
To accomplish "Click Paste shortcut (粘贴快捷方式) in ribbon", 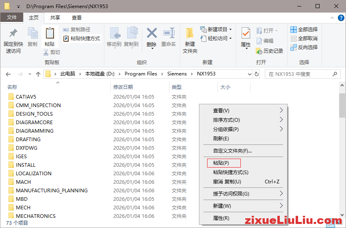I will (x=82, y=39).
